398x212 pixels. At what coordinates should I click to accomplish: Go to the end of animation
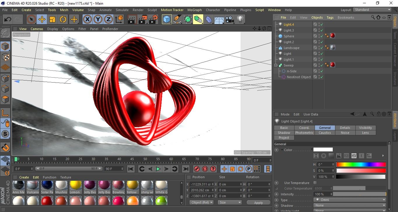185,169
